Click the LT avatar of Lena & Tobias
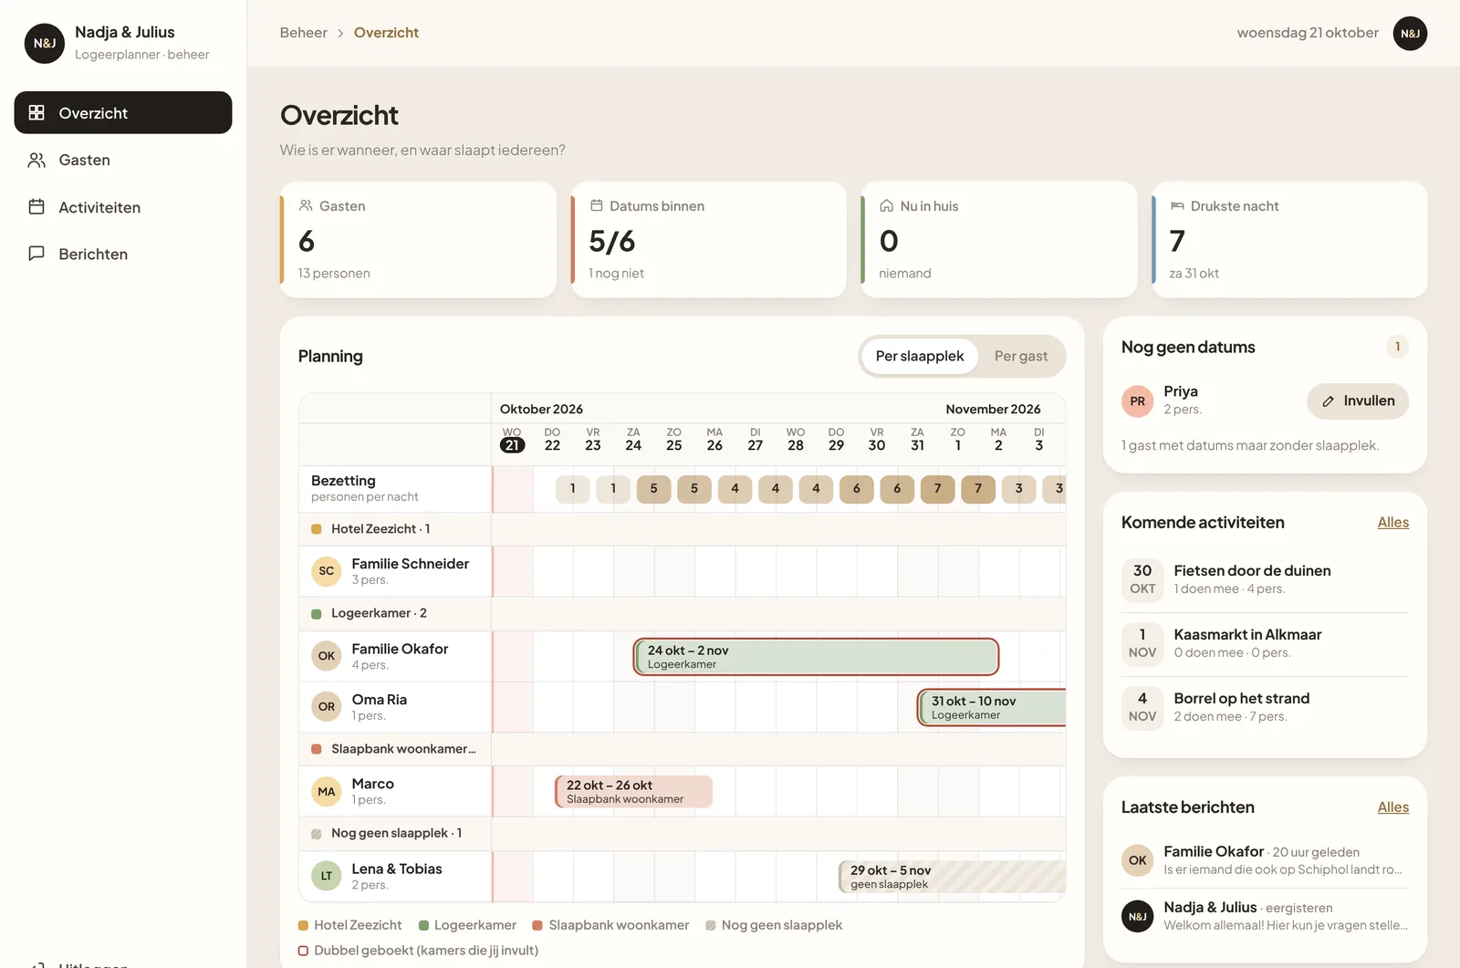Image resolution: width=1460 pixels, height=968 pixels. pyautogui.click(x=327, y=876)
